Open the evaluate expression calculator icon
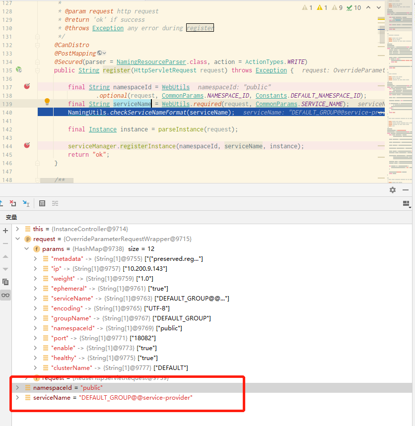 pyautogui.click(x=42, y=203)
